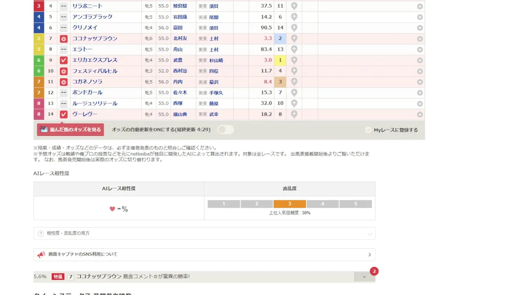Screen dimensions: 524x295
Task: Toggle the ◎ mark on ココナッツブラウン
Action: point(63,39)
